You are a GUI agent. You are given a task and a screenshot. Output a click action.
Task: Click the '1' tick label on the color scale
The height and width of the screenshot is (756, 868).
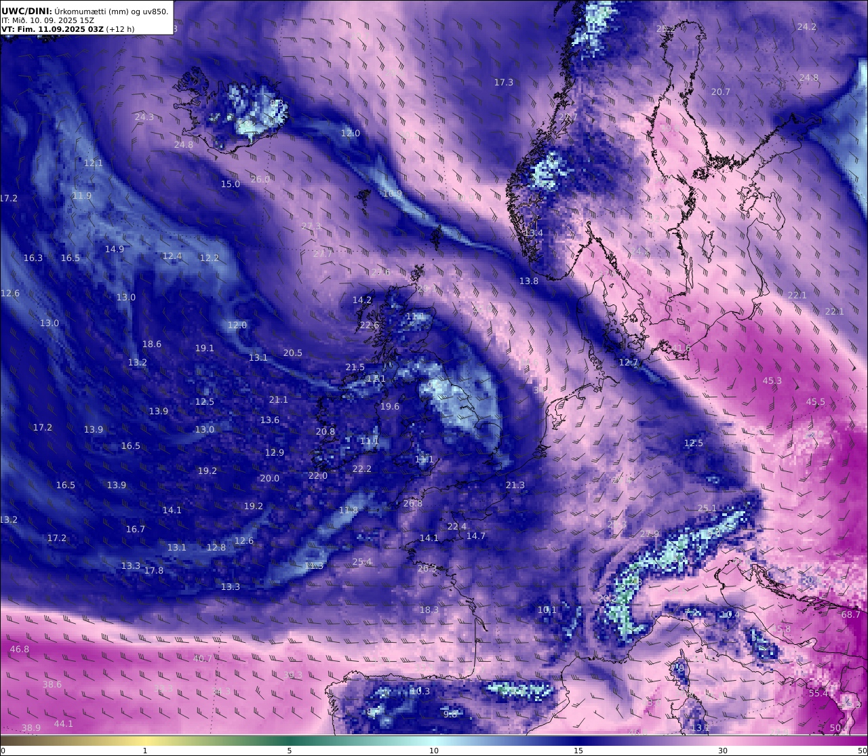145,751
